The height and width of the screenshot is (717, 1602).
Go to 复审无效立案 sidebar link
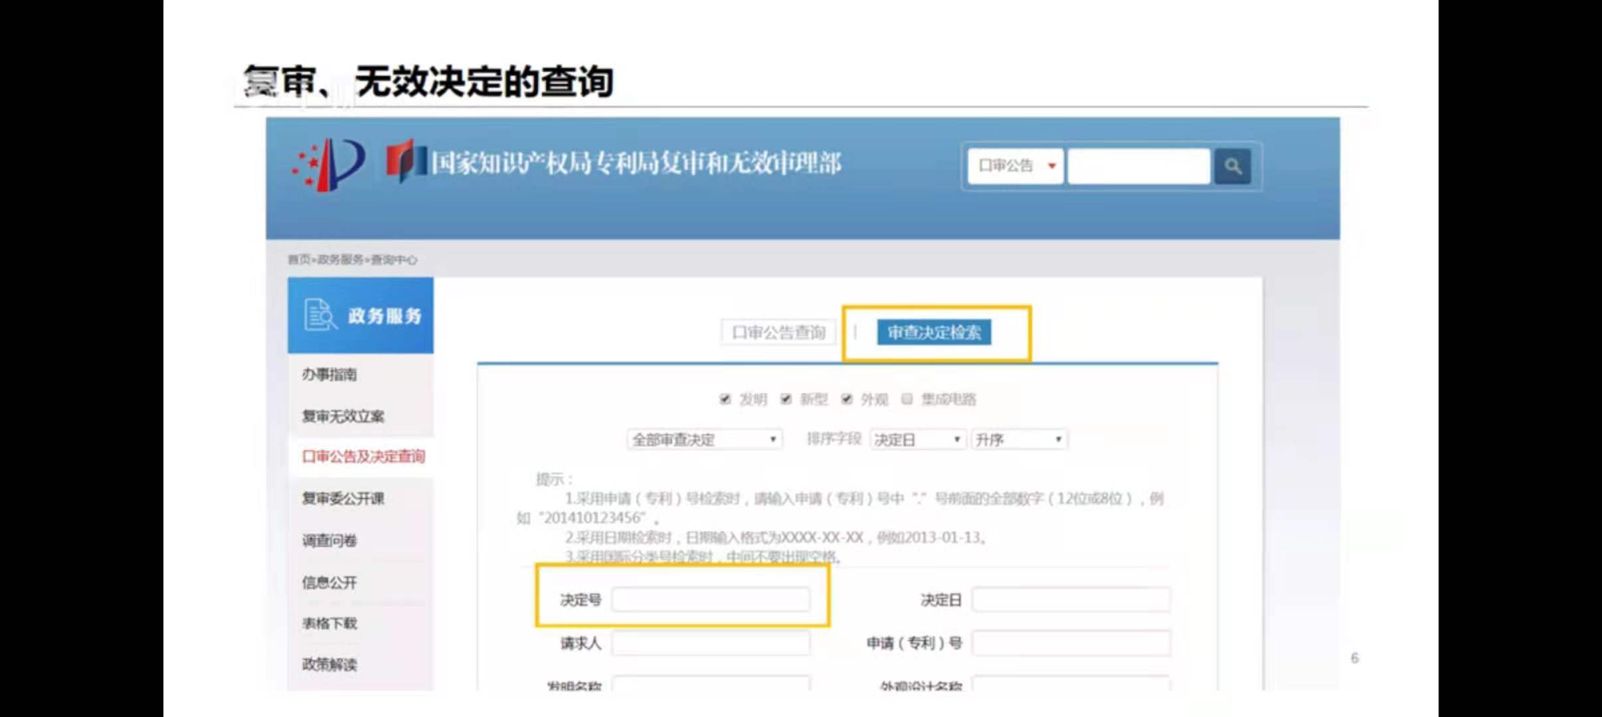[343, 416]
